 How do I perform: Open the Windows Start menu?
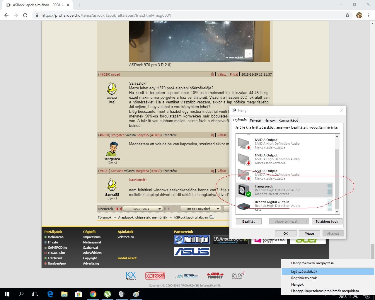point(7,294)
